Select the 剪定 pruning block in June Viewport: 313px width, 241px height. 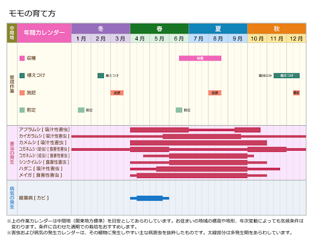point(179,110)
